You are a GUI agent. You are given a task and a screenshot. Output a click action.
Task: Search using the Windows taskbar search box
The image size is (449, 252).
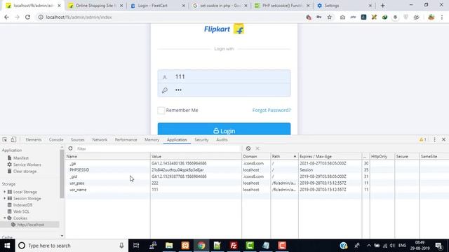[72, 246]
